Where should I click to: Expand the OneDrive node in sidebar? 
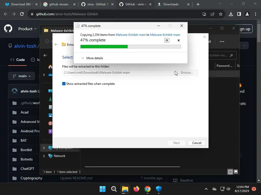point(44,75)
